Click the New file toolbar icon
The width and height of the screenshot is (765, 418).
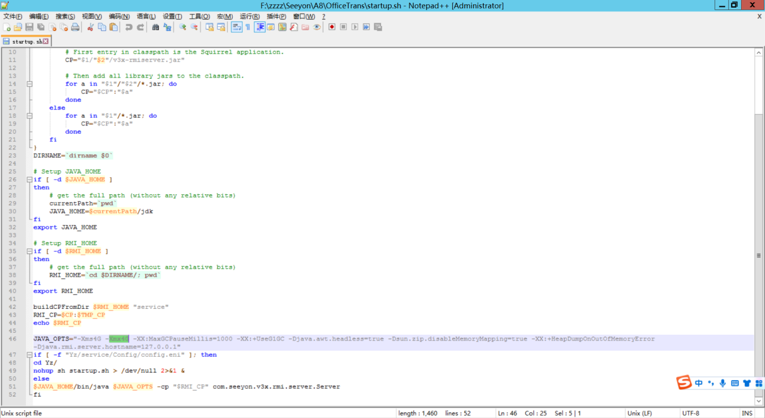7,27
